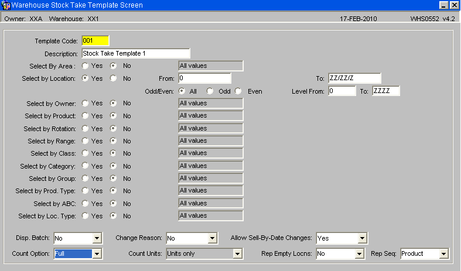Click the Select by Loc. Type values field
Image resolution: width=461 pixels, height=271 pixels.
(211, 216)
